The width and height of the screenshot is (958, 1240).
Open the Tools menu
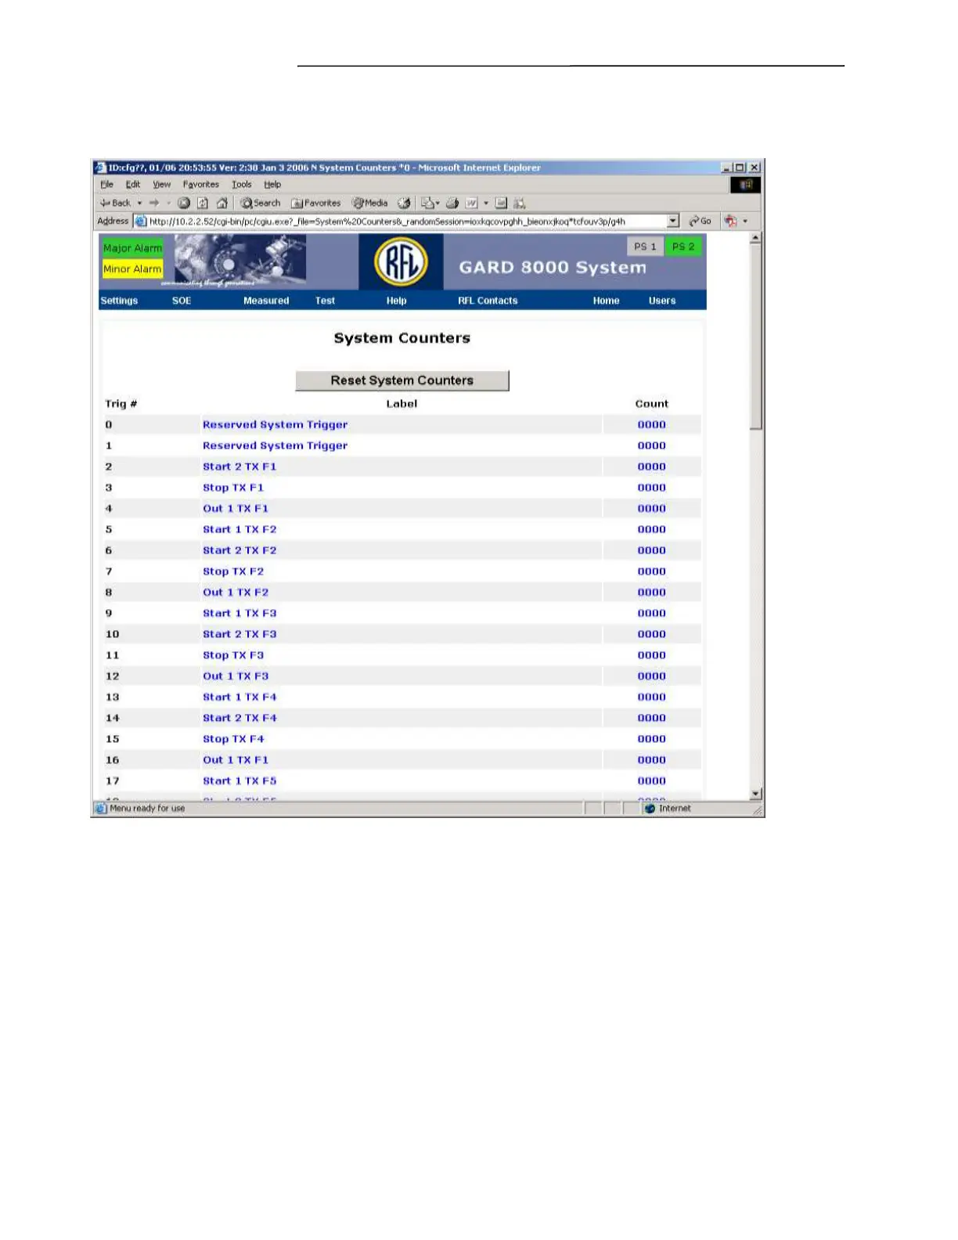pos(242,185)
